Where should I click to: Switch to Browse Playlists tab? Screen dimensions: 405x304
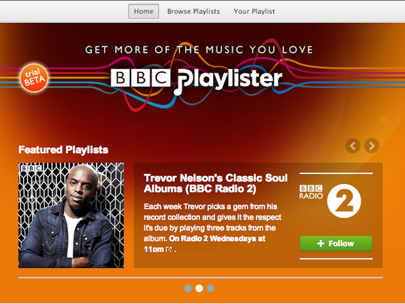click(193, 11)
